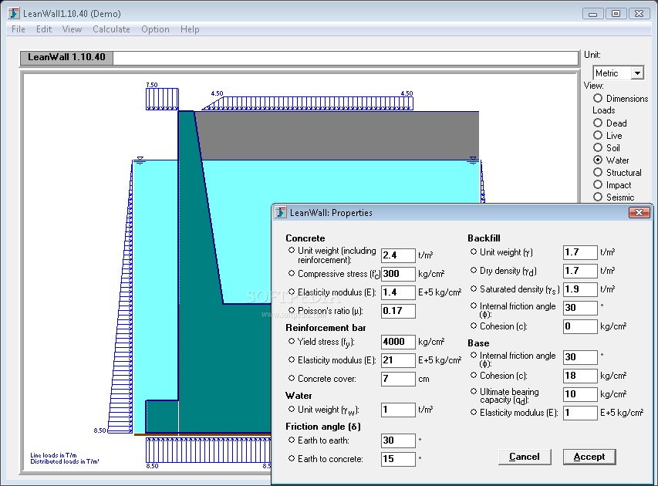The width and height of the screenshot is (658, 486).
Task: Click the 7.50 load label on diagram
Action: pos(152,85)
